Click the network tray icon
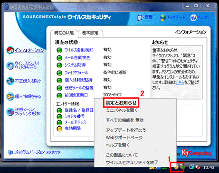 [x=191, y=167]
